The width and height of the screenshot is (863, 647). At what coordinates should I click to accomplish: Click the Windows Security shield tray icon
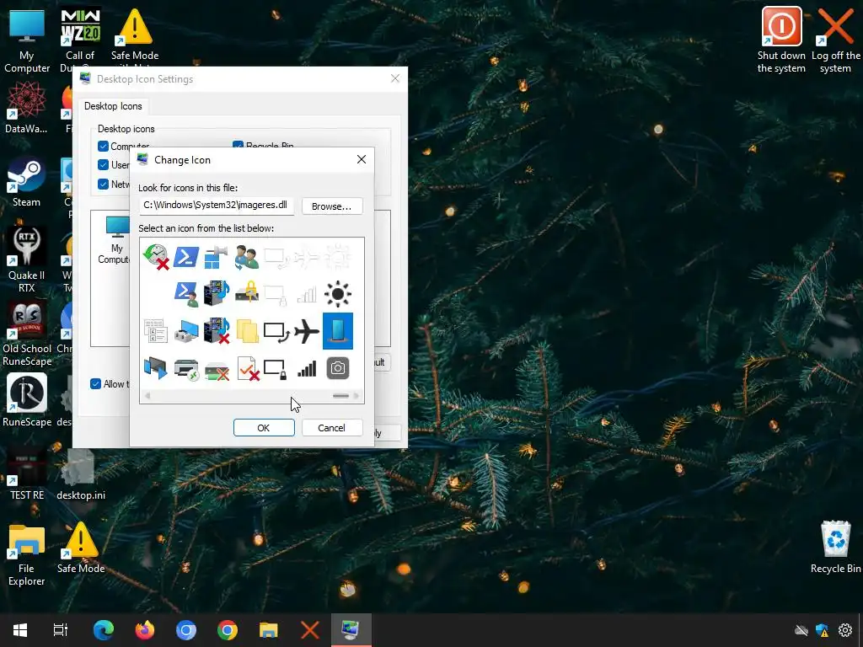(x=823, y=630)
